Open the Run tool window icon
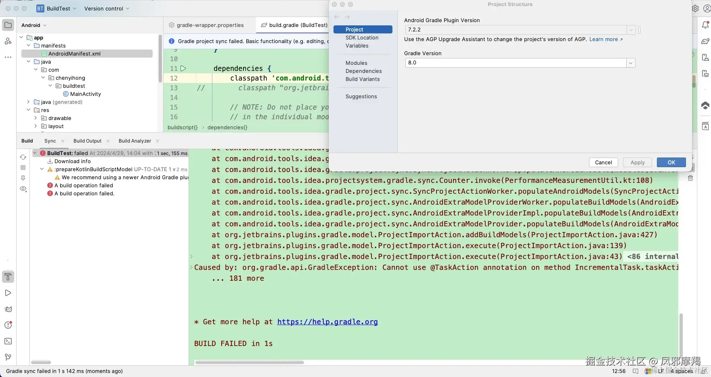The image size is (711, 377). pos(8,293)
